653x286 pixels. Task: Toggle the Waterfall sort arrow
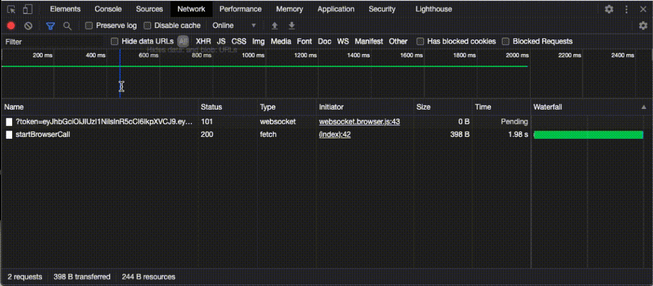(644, 107)
